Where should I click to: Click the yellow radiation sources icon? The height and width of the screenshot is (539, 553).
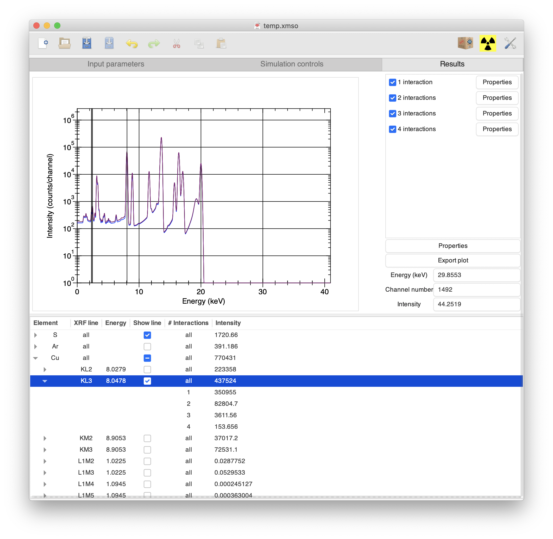(488, 43)
